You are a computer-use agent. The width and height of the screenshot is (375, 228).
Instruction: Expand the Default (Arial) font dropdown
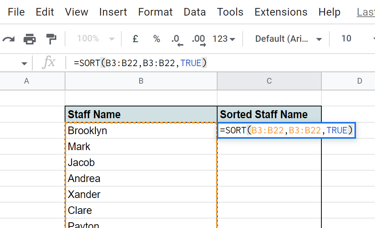[288, 39]
